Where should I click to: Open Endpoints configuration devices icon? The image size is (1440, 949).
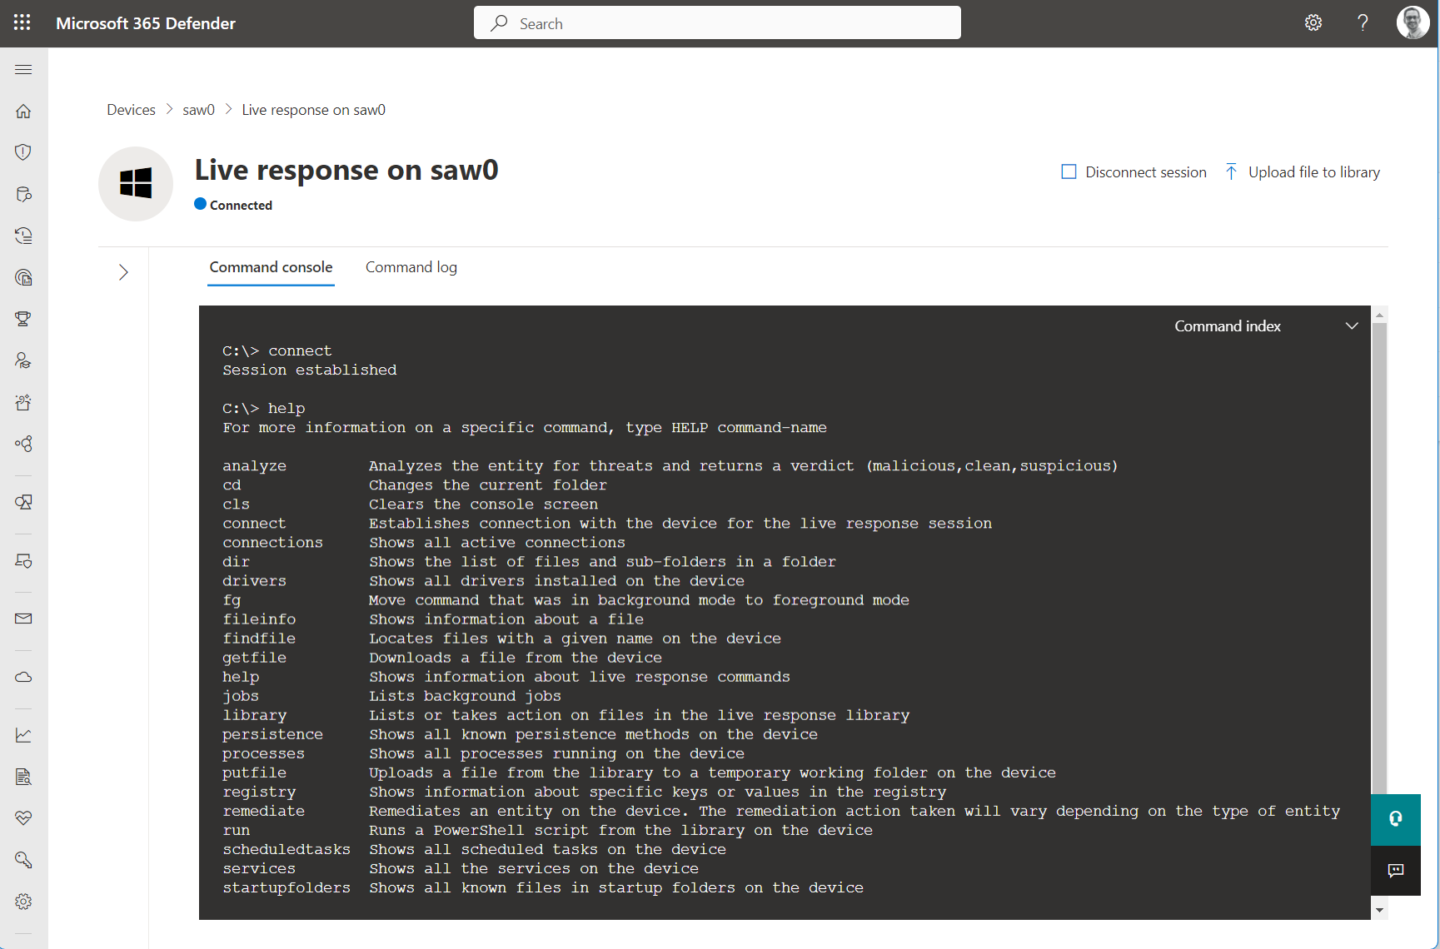click(23, 560)
